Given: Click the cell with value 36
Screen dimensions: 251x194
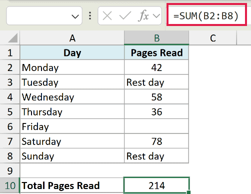Looking at the screenshot, I should point(156,111).
